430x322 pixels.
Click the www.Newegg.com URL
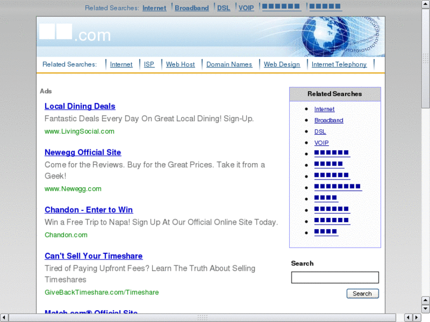73,189
